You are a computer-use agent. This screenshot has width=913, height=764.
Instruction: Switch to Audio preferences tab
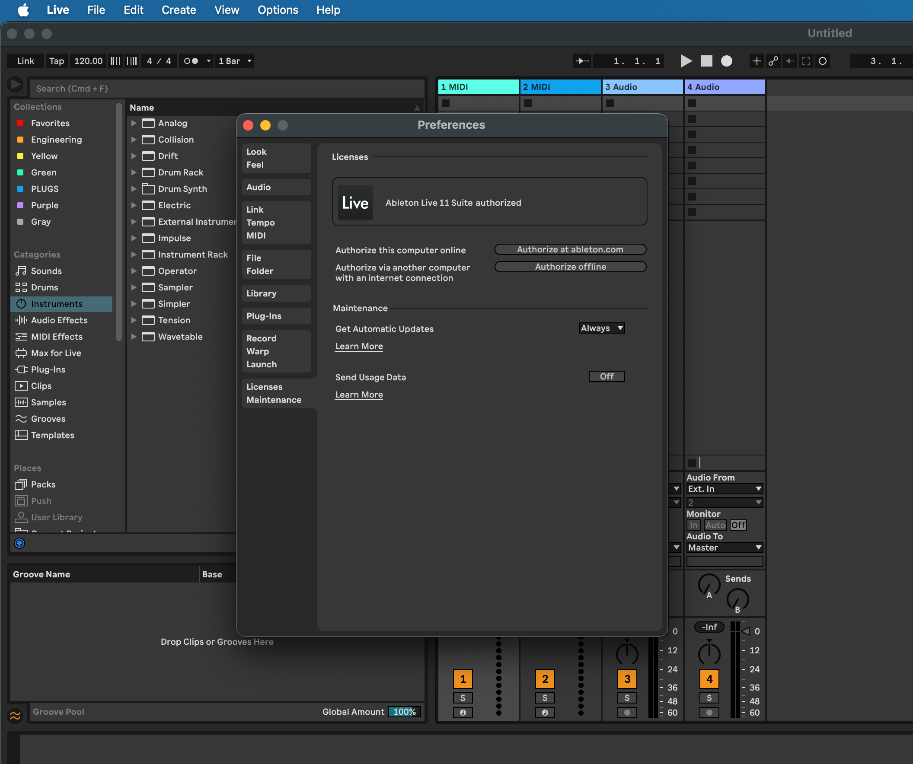pos(277,187)
